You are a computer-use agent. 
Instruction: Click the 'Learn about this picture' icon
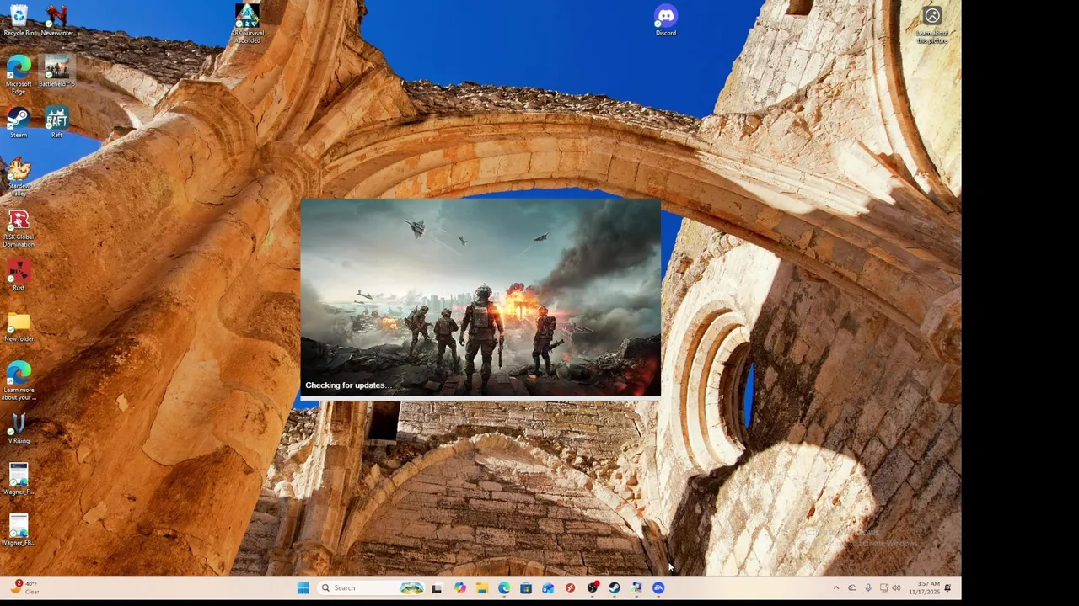coord(932,25)
